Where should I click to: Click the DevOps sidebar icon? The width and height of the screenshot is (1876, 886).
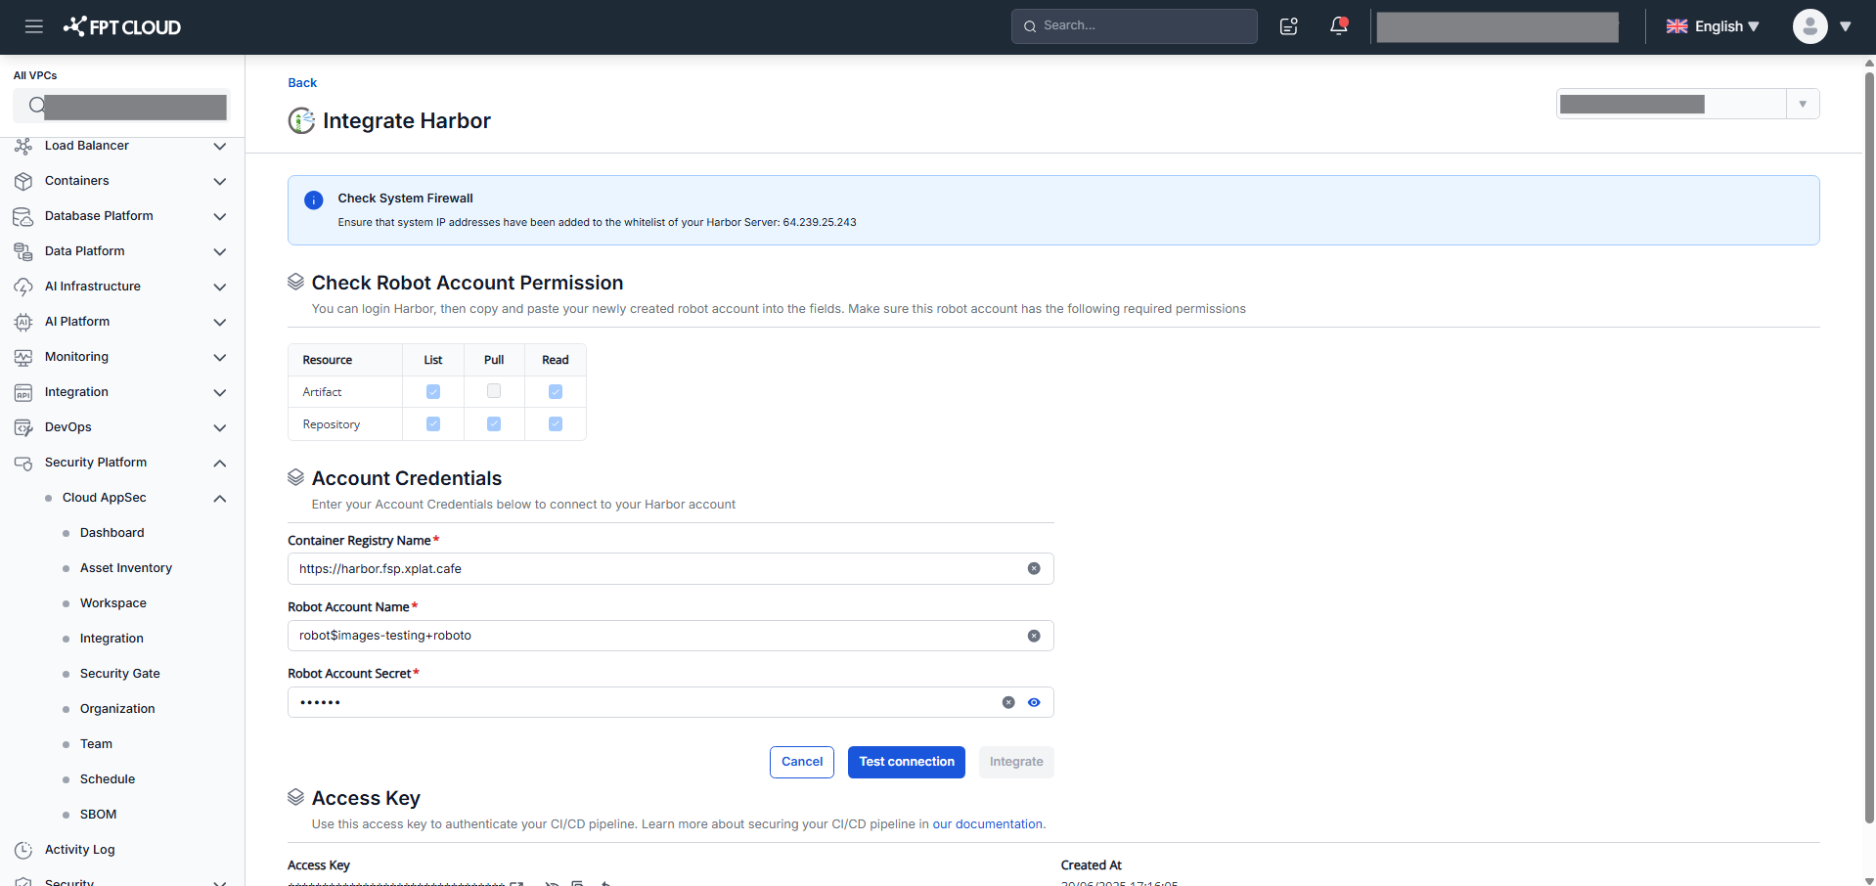[23, 427]
